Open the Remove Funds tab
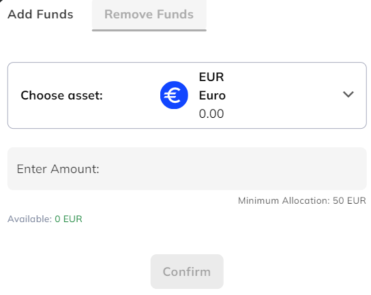Viewport: 371px width, 295px height. [149, 14]
